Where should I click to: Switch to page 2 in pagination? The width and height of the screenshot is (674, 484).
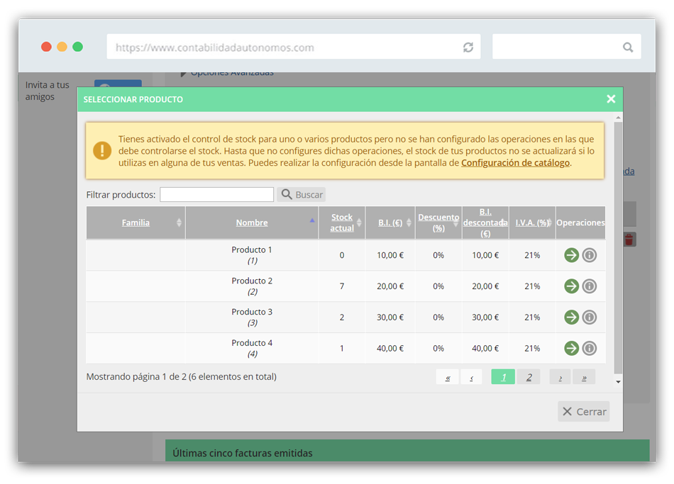529,377
